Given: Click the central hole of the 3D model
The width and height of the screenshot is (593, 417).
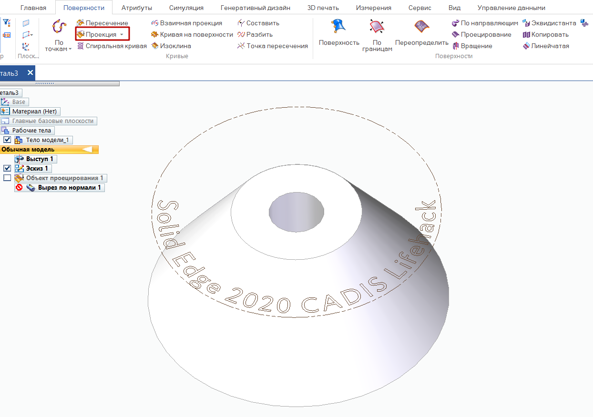Looking at the screenshot, I should tap(296, 213).
